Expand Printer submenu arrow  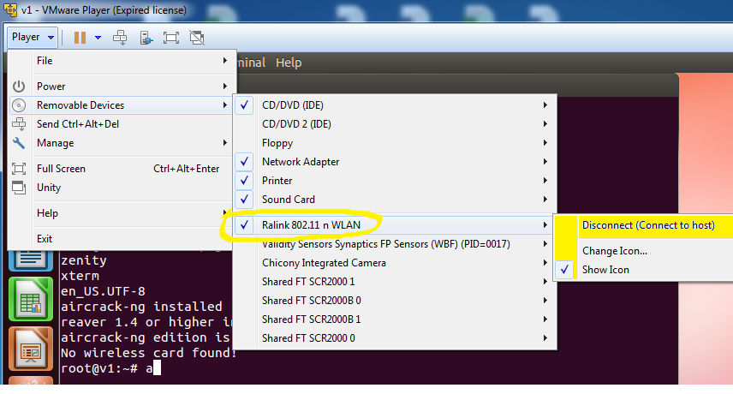pyautogui.click(x=545, y=181)
